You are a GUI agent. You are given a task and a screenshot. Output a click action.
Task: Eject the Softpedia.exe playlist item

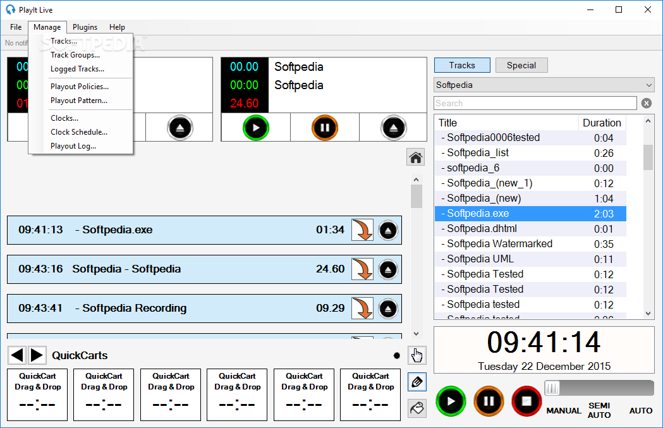(x=388, y=230)
